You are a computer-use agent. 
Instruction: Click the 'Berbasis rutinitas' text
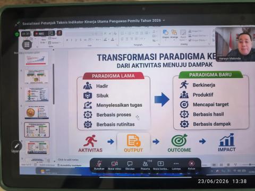tap(115, 124)
